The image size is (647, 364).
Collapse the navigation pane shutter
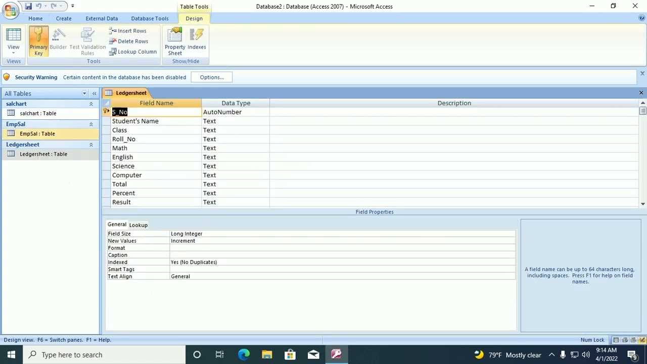point(94,94)
